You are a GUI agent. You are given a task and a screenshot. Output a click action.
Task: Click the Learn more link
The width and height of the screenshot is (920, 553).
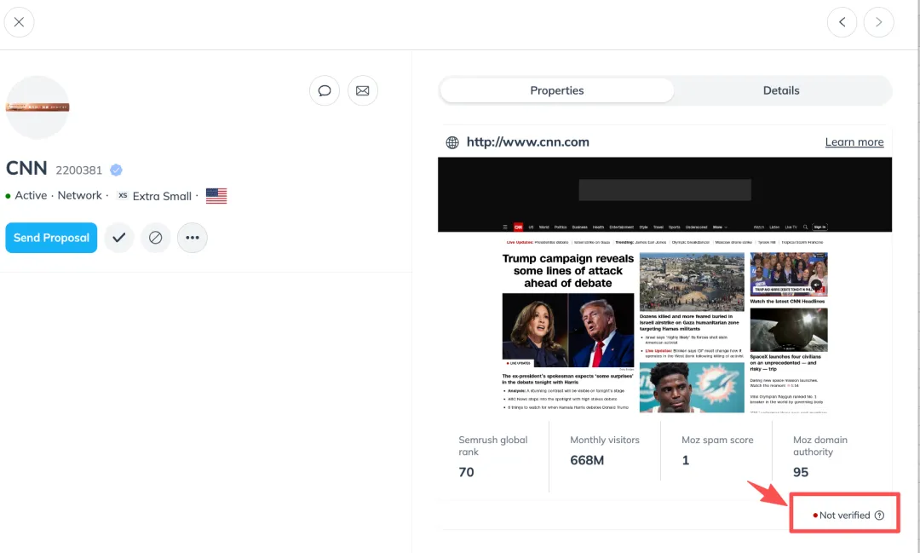[x=854, y=142]
